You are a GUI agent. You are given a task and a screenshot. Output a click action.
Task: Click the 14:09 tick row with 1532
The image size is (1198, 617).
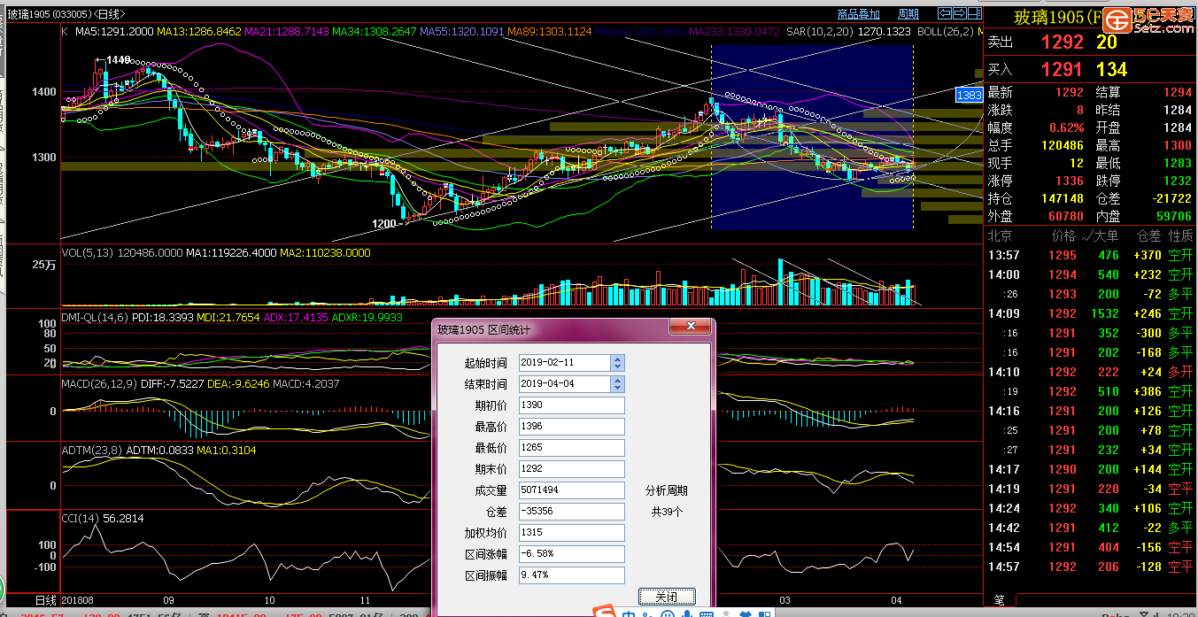point(1091,313)
